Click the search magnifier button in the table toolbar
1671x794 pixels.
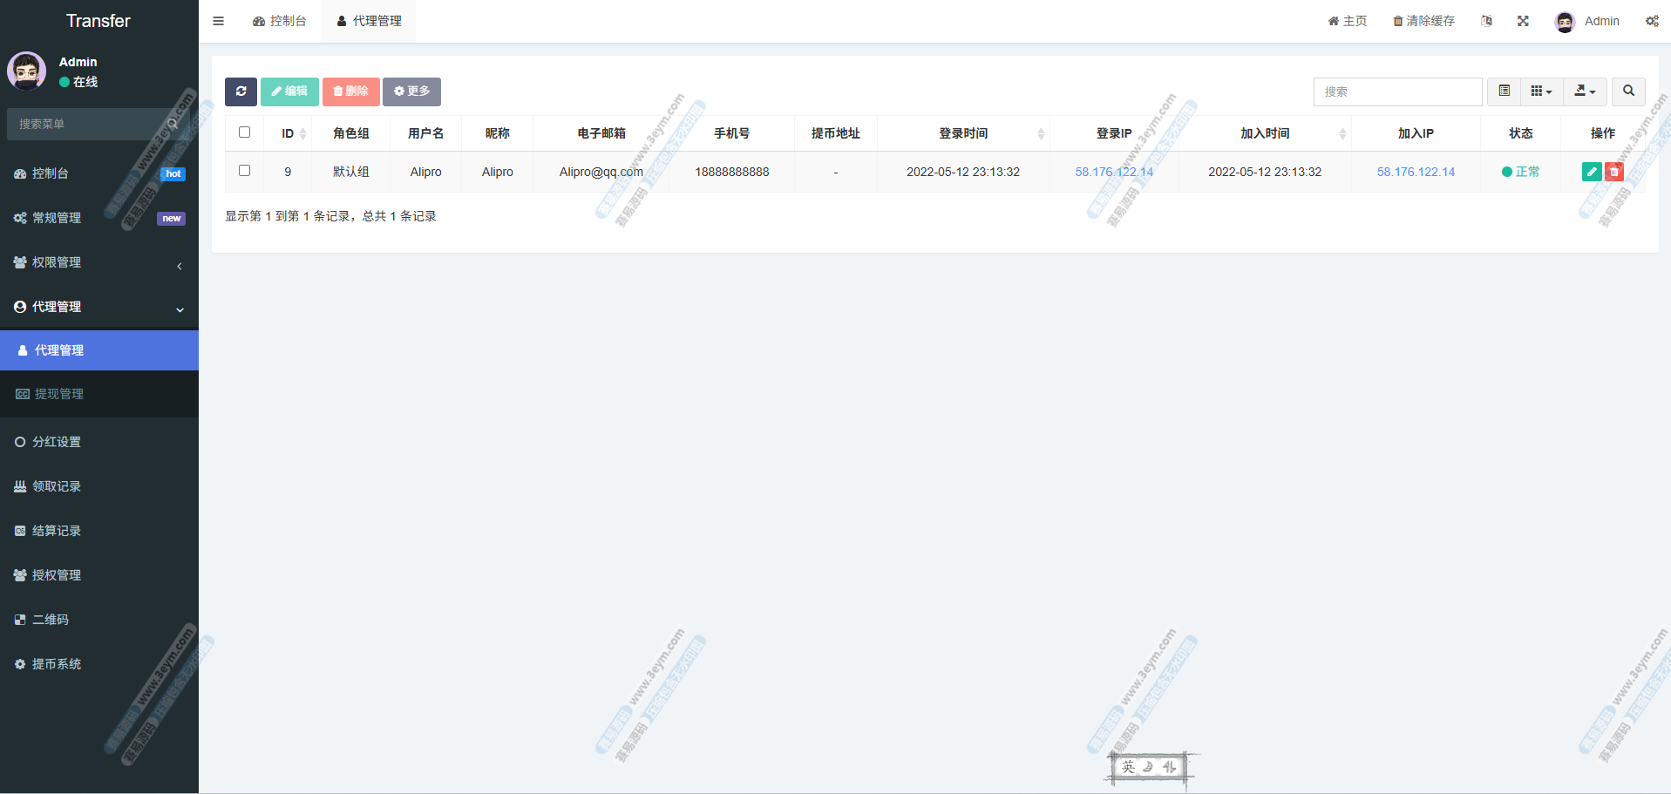click(1628, 92)
